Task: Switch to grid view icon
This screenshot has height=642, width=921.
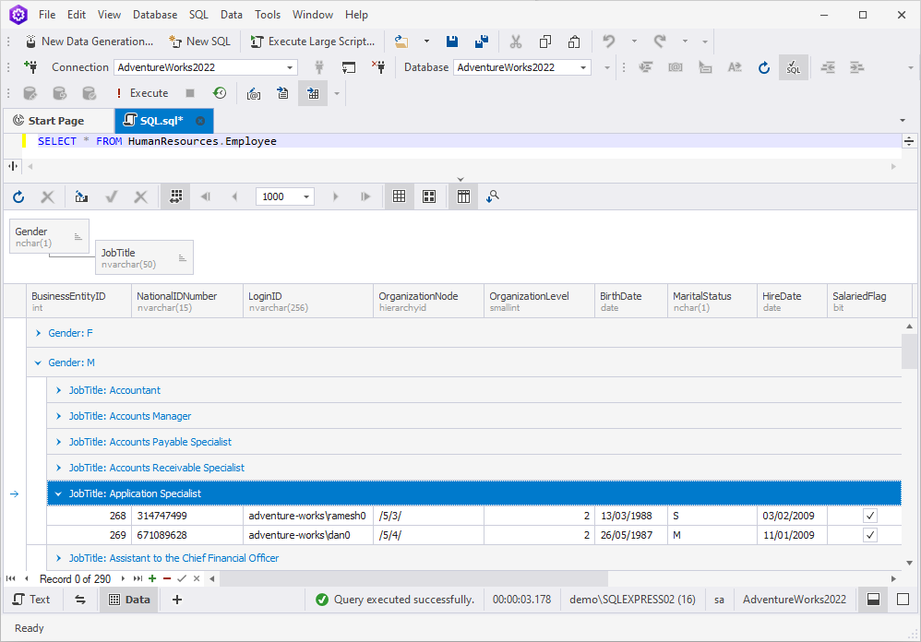Action: (x=399, y=196)
